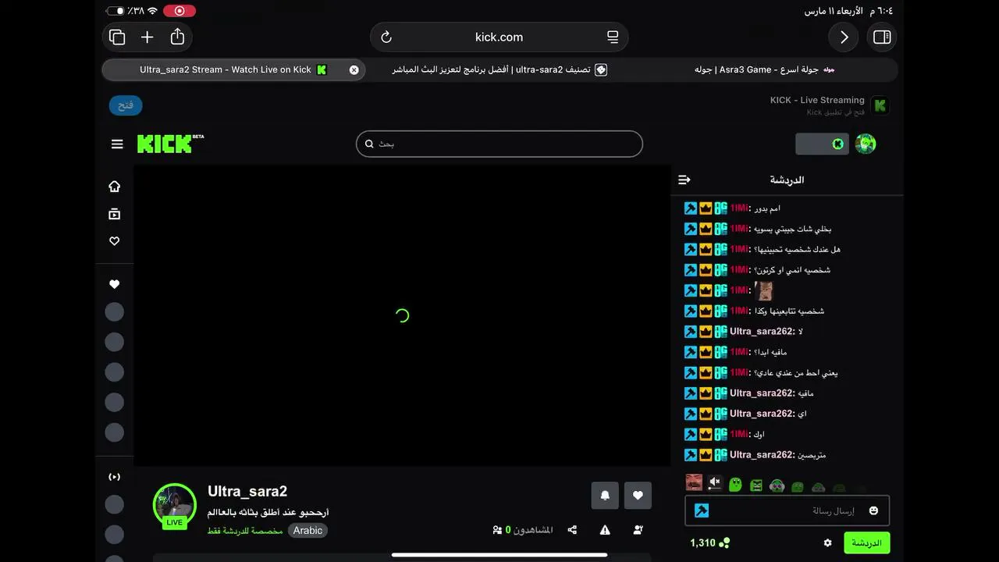The image size is (999, 562).
Task: Open the Safari tab overview
Action: pyautogui.click(x=117, y=37)
